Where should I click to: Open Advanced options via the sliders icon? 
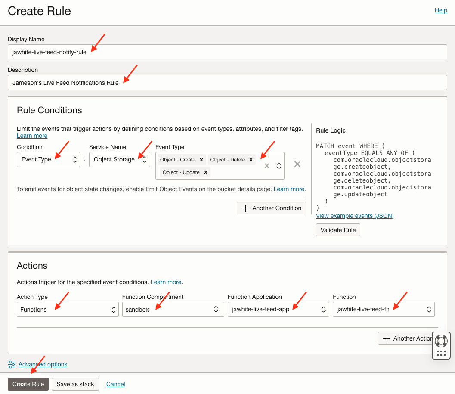click(12, 364)
